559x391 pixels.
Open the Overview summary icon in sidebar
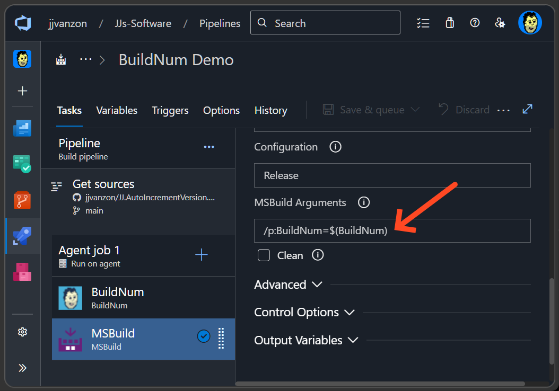[x=22, y=128]
